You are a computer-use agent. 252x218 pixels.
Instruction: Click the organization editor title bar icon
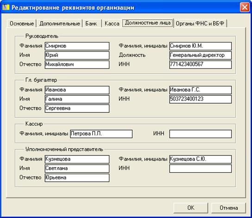pyautogui.click(x=6, y=7)
